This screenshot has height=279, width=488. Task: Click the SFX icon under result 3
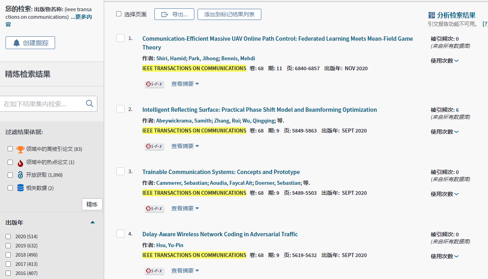pyautogui.click(x=154, y=209)
